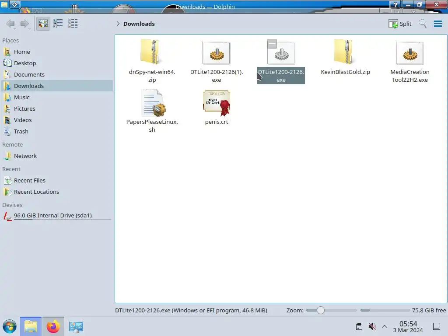Open the clipboard tray icon

click(359, 326)
